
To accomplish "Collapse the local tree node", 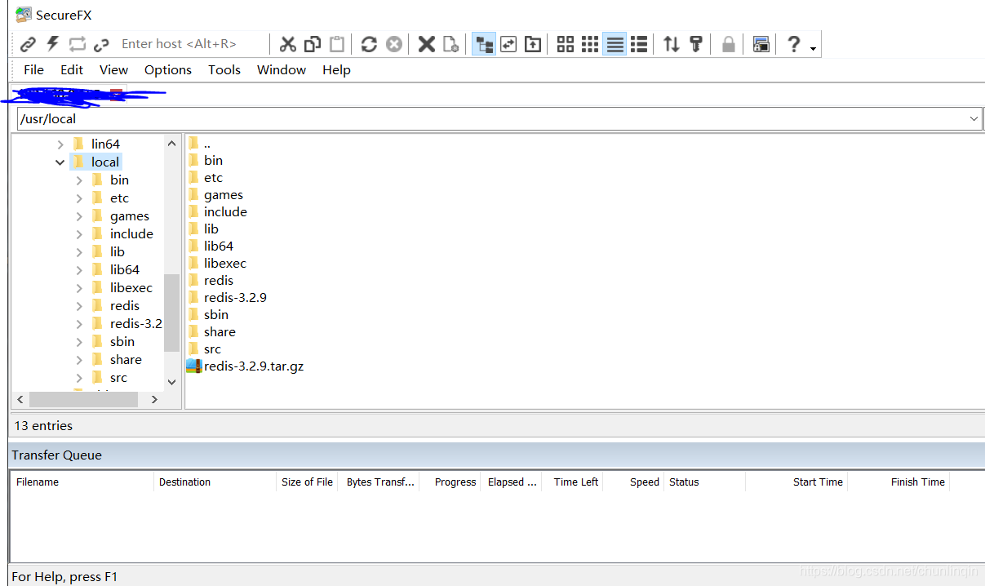I will (x=60, y=162).
